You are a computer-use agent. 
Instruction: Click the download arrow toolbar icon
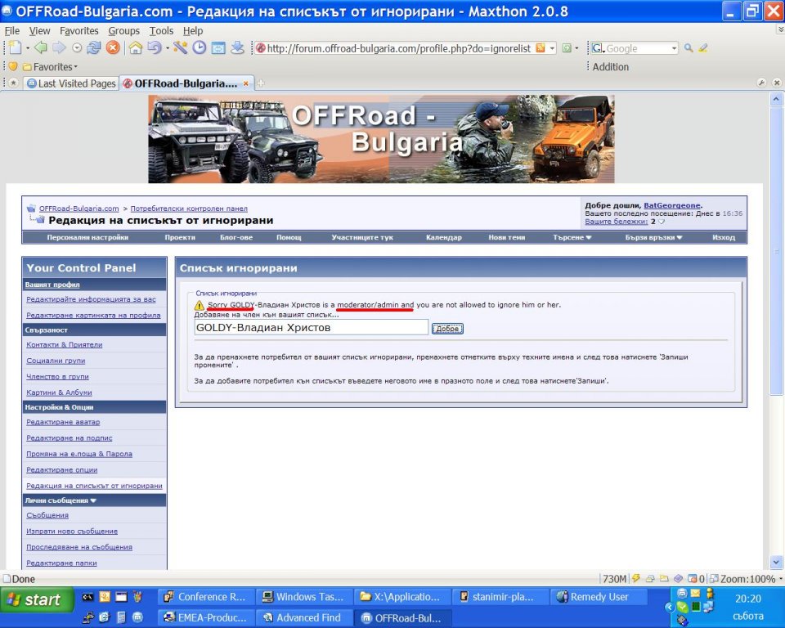click(237, 48)
